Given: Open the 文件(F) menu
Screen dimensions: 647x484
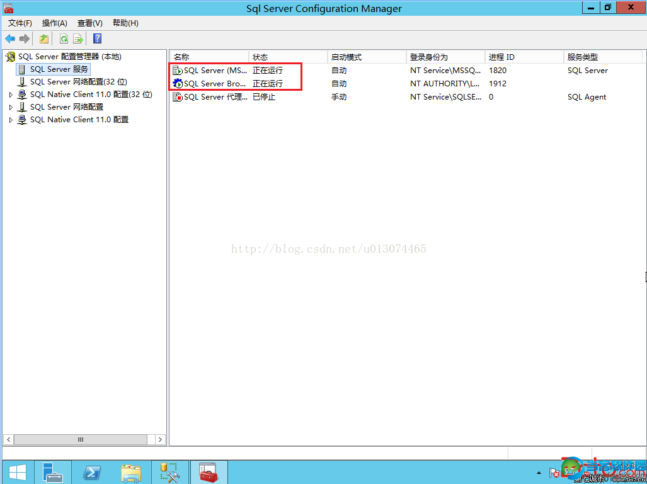Looking at the screenshot, I should click(x=20, y=23).
